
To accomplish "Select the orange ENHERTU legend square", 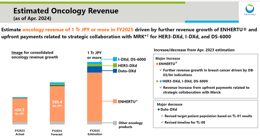I will pos(115,101).
